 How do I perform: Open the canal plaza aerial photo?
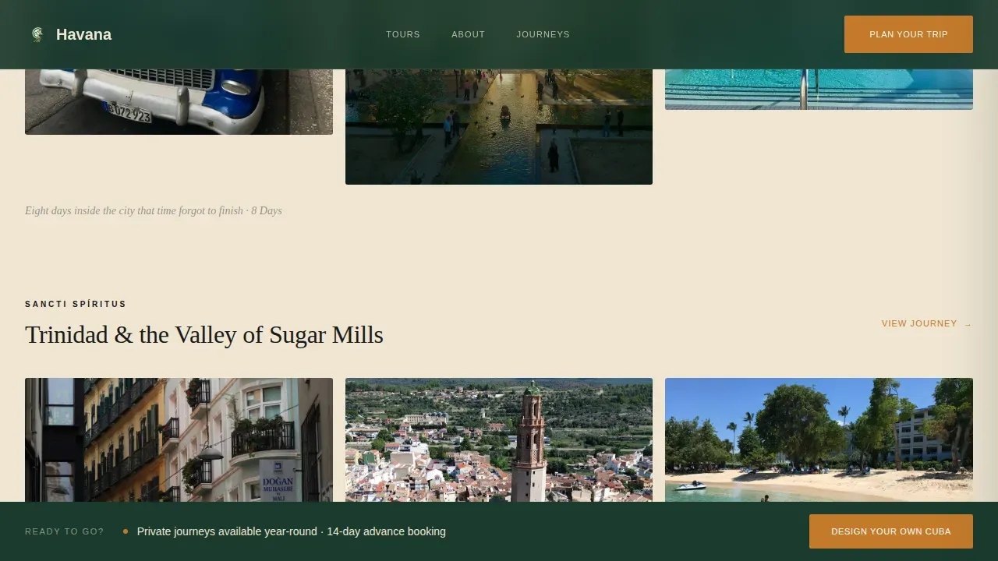[499, 127]
